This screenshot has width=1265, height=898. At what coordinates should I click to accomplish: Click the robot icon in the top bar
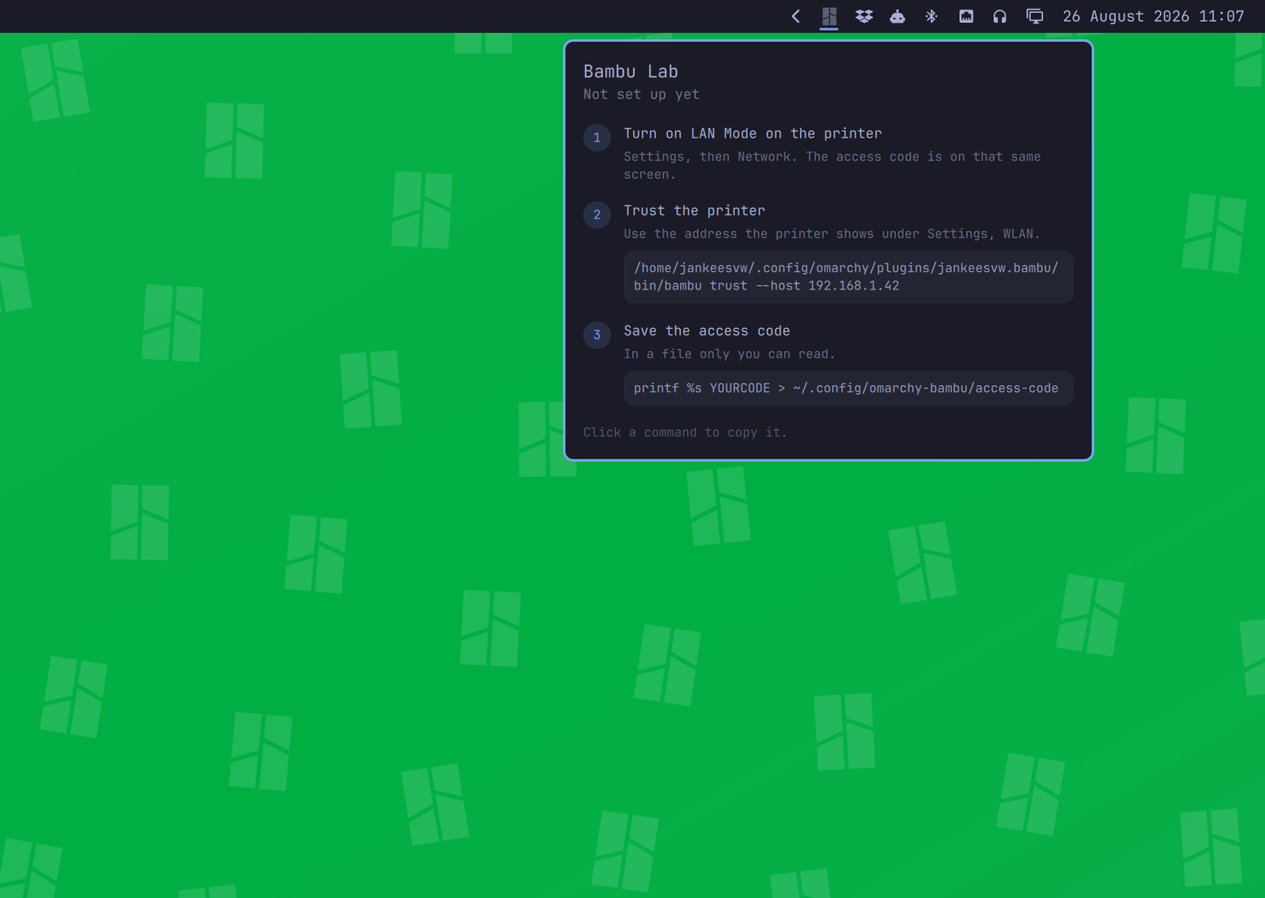pyautogui.click(x=897, y=16)
